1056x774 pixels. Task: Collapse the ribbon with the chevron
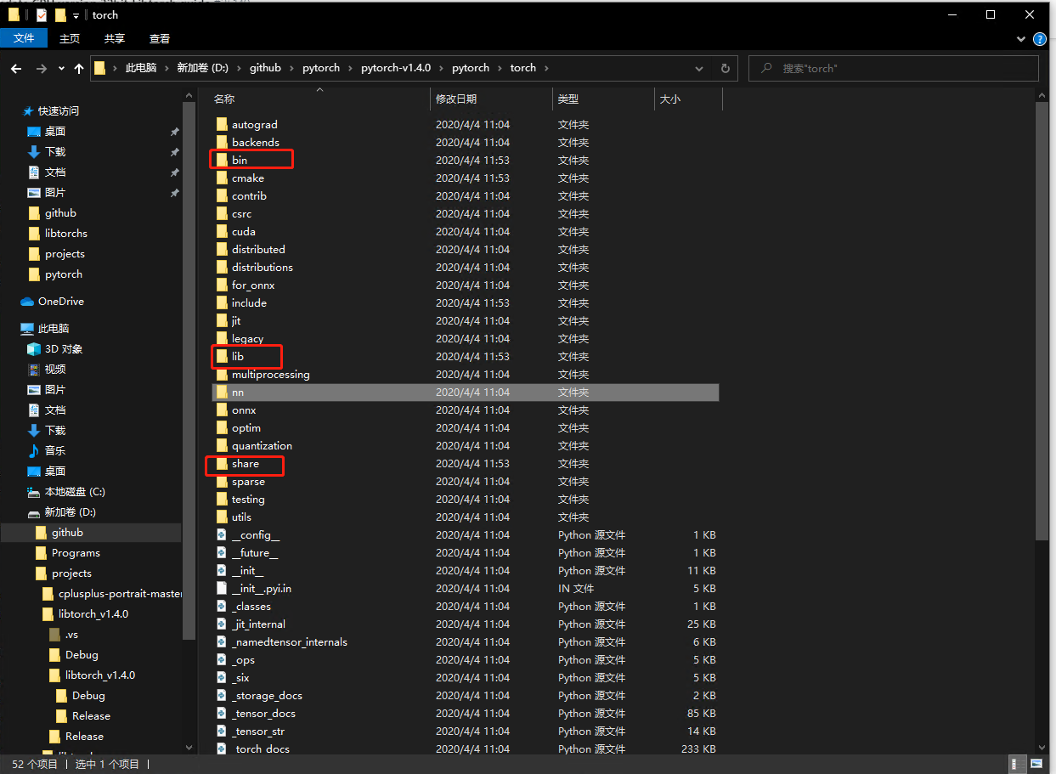tap(1022, 38)
